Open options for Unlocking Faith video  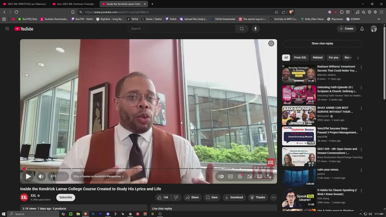[361, 88]
